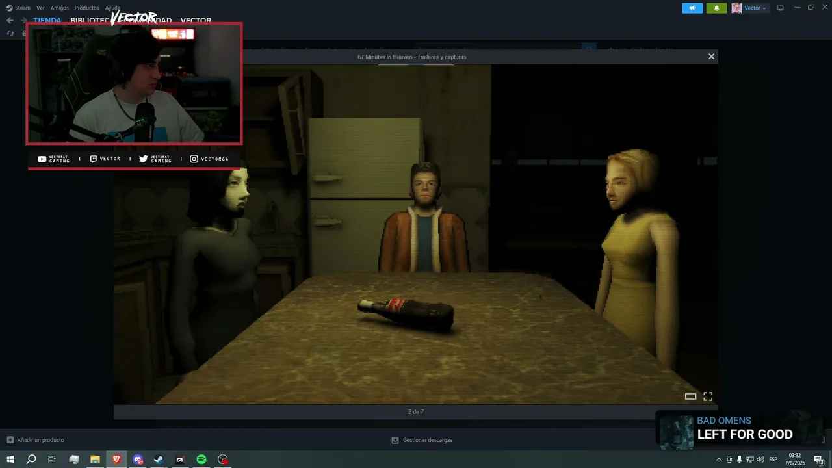Open the Steam announcements megaphone button
This screenshot has height=468, width=832.
click(x=692, y=8)
